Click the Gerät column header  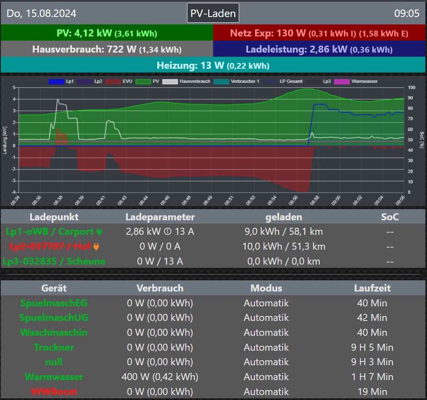[x=54, y=288]
